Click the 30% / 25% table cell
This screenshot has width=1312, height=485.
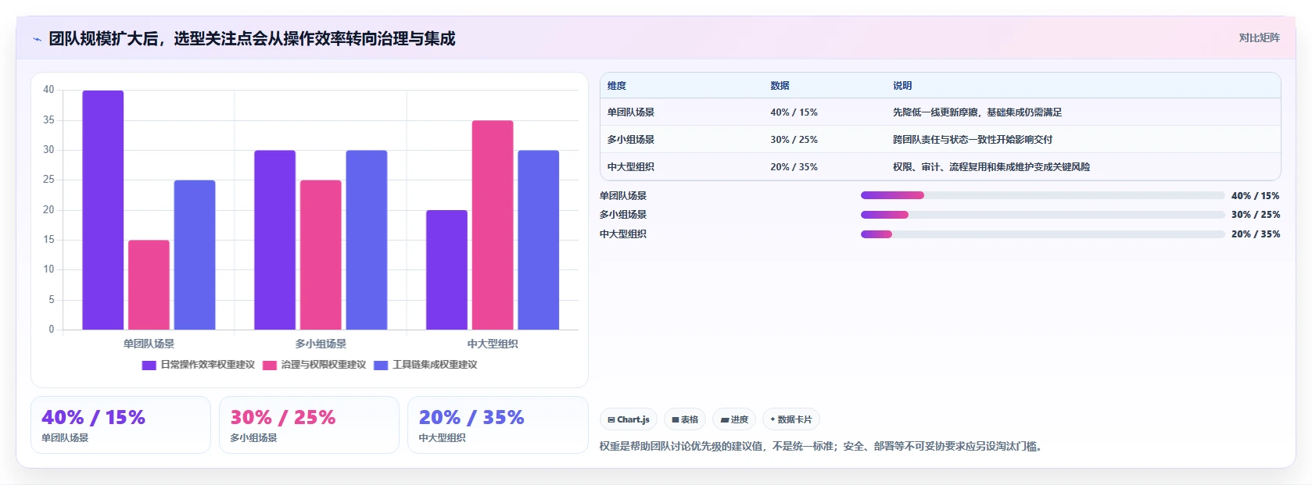pos(794,140)
